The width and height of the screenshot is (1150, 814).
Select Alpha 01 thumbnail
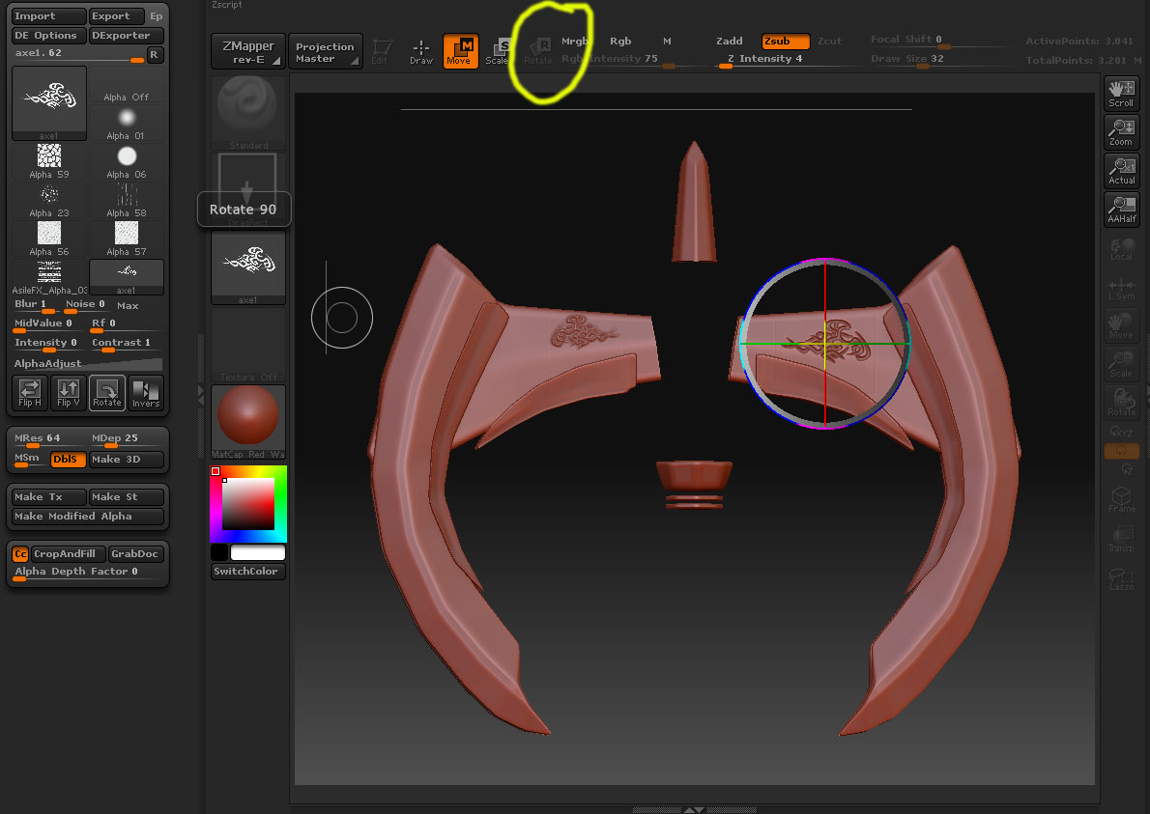[127, 124]
